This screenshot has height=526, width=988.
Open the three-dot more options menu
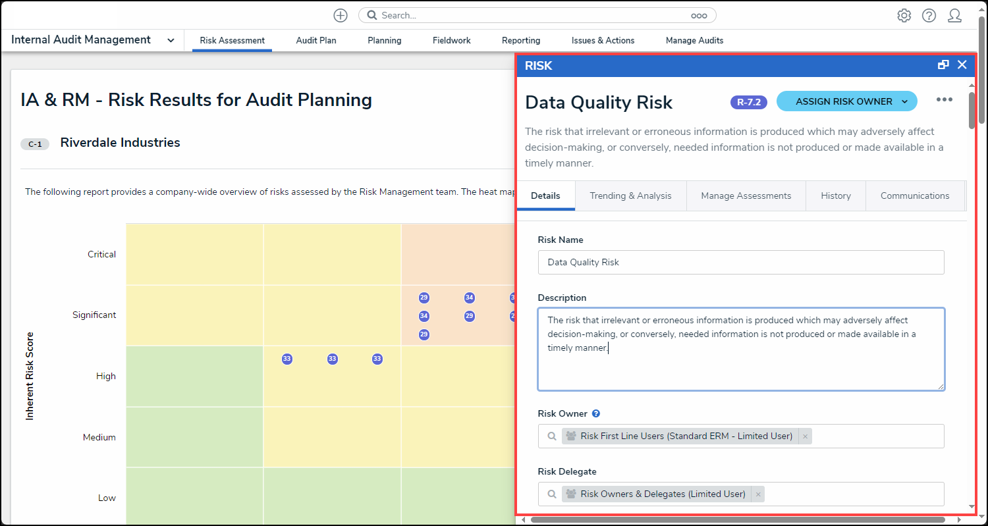pos(944,100)
